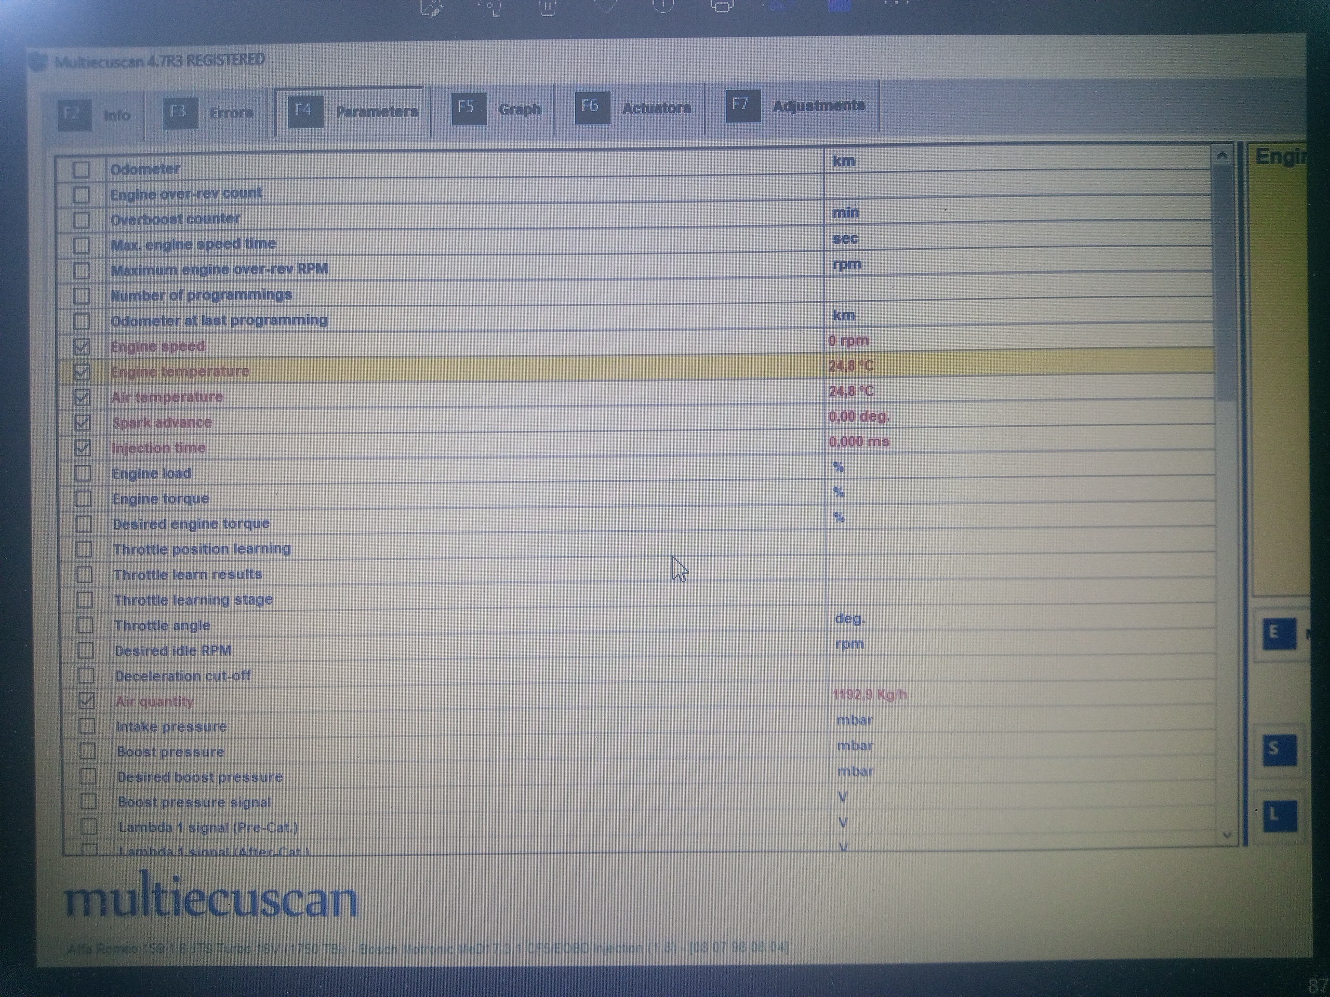Click the F3 Errors key icon
1330x997 pixels.
pos(180,112)
